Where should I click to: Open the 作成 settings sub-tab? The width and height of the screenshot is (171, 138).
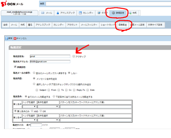coord(22,25)
